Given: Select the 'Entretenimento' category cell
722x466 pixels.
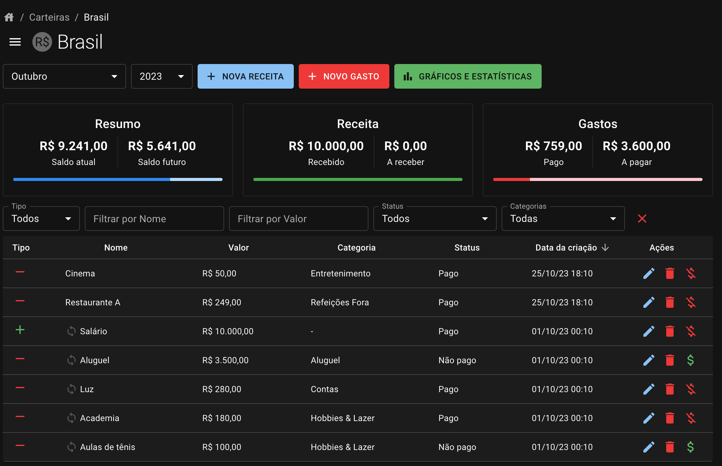Looking at the screenshot, I should [340, 273].
